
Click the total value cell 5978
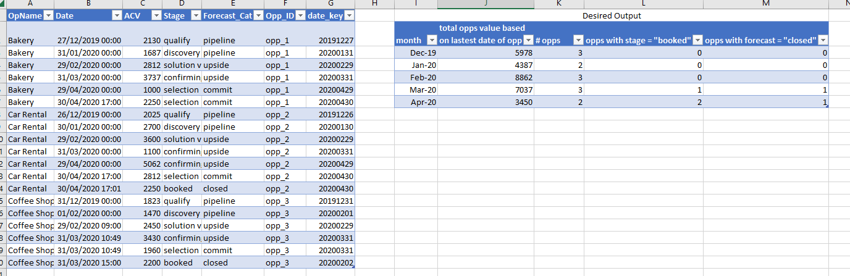(x=486, y=52)
